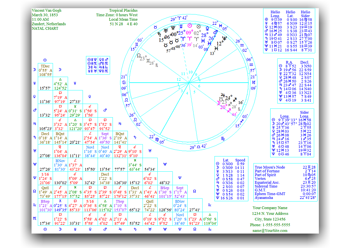
Task: Click the Part of Fortune symbol on the wheel
Action: point(199,26)
